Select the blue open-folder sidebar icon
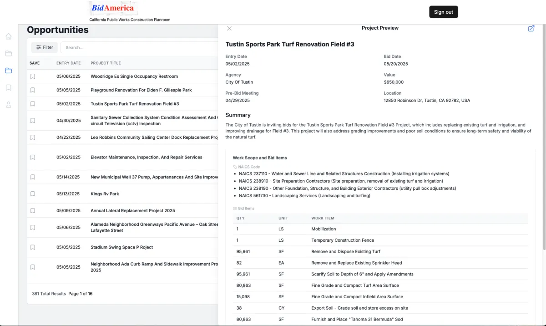 9,71
